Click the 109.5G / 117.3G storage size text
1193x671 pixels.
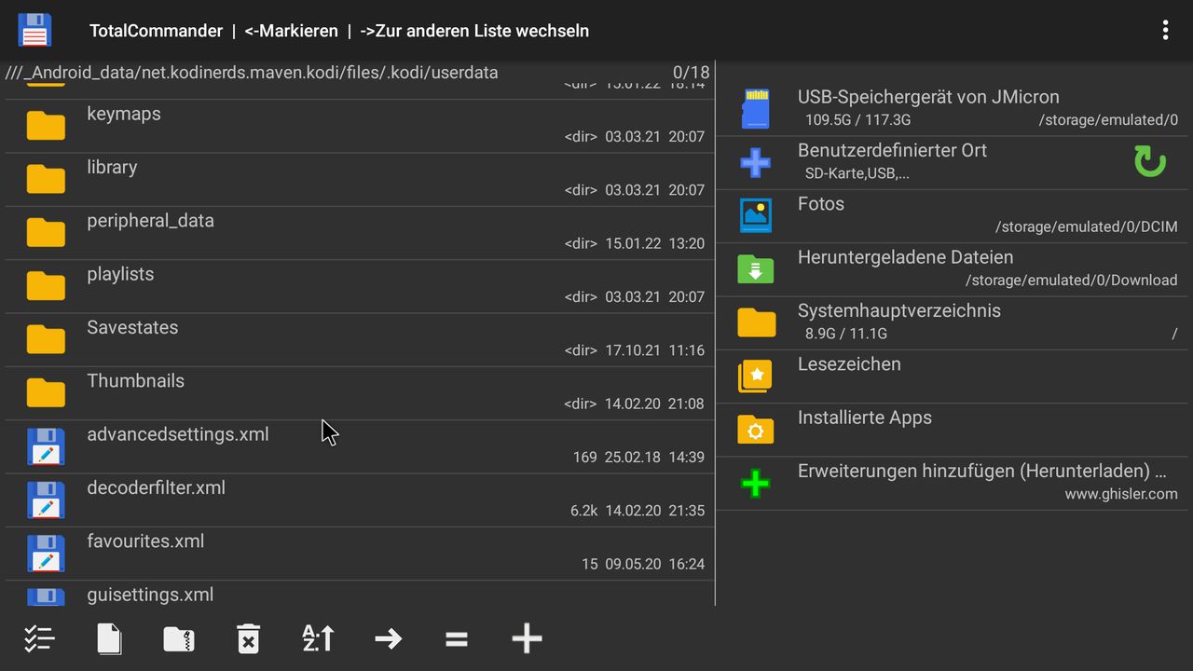point(857,119)
